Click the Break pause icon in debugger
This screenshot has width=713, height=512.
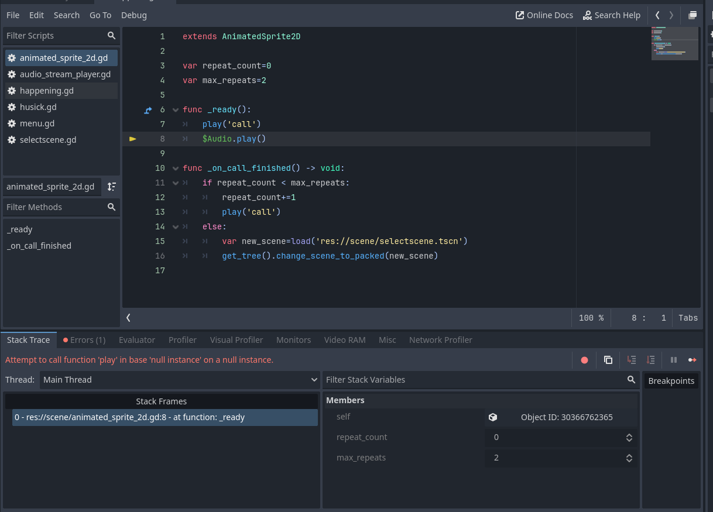click(674, 360)
